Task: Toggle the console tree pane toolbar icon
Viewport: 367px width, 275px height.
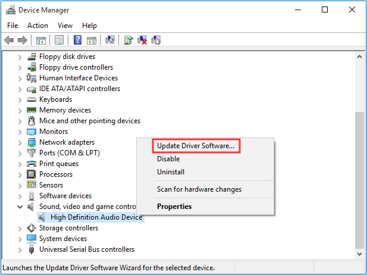Action: pos(40,40)
